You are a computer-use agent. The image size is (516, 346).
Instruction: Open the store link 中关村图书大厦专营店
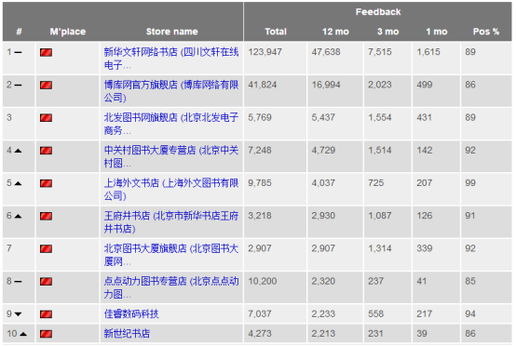click(171, 156)
